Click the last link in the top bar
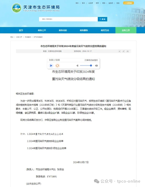This screenshot has width=145, height=187. click(118, 3)
